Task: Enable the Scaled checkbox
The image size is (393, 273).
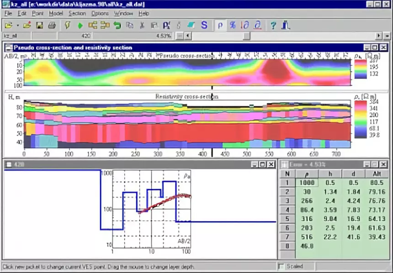Action: point(281,267)
